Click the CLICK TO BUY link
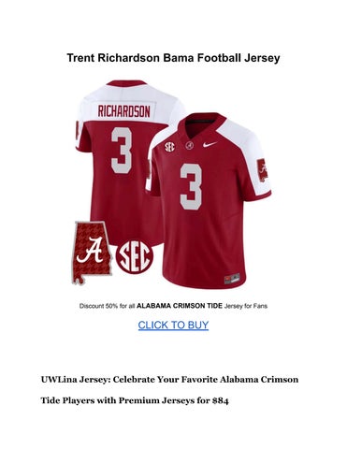Screen dimensions: 347x449 (173, 326)
